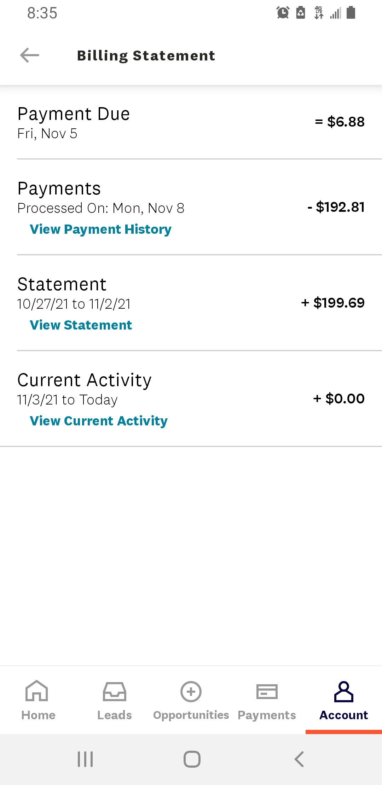Open the View Statement link
This screenshot has width=382, height=785.
81,325
